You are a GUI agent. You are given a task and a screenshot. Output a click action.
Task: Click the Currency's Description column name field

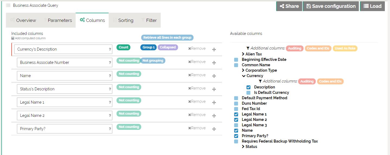point(61,50)
